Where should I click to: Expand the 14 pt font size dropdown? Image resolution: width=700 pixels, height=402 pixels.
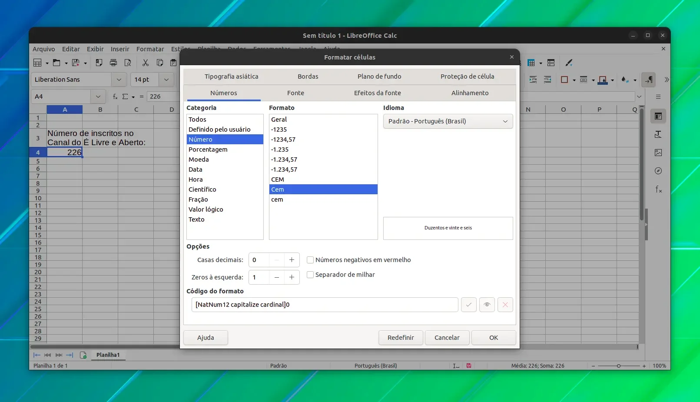click(x=166, y=80)
